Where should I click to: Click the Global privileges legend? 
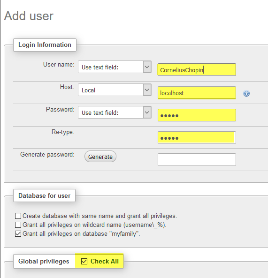pos(44,261)
